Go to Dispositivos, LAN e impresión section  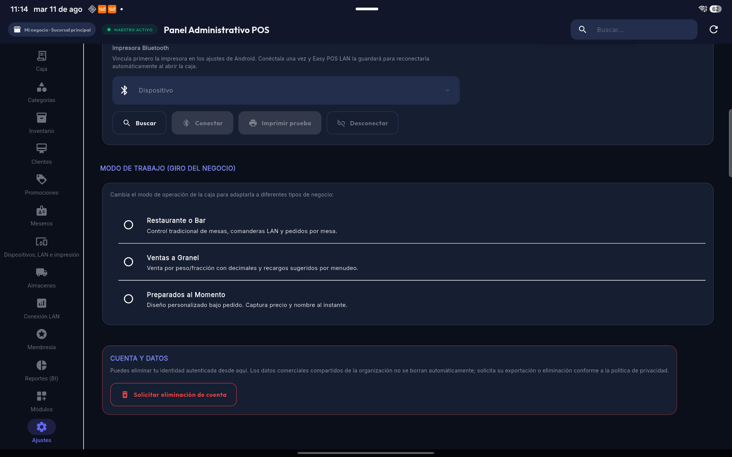(42, 247)
